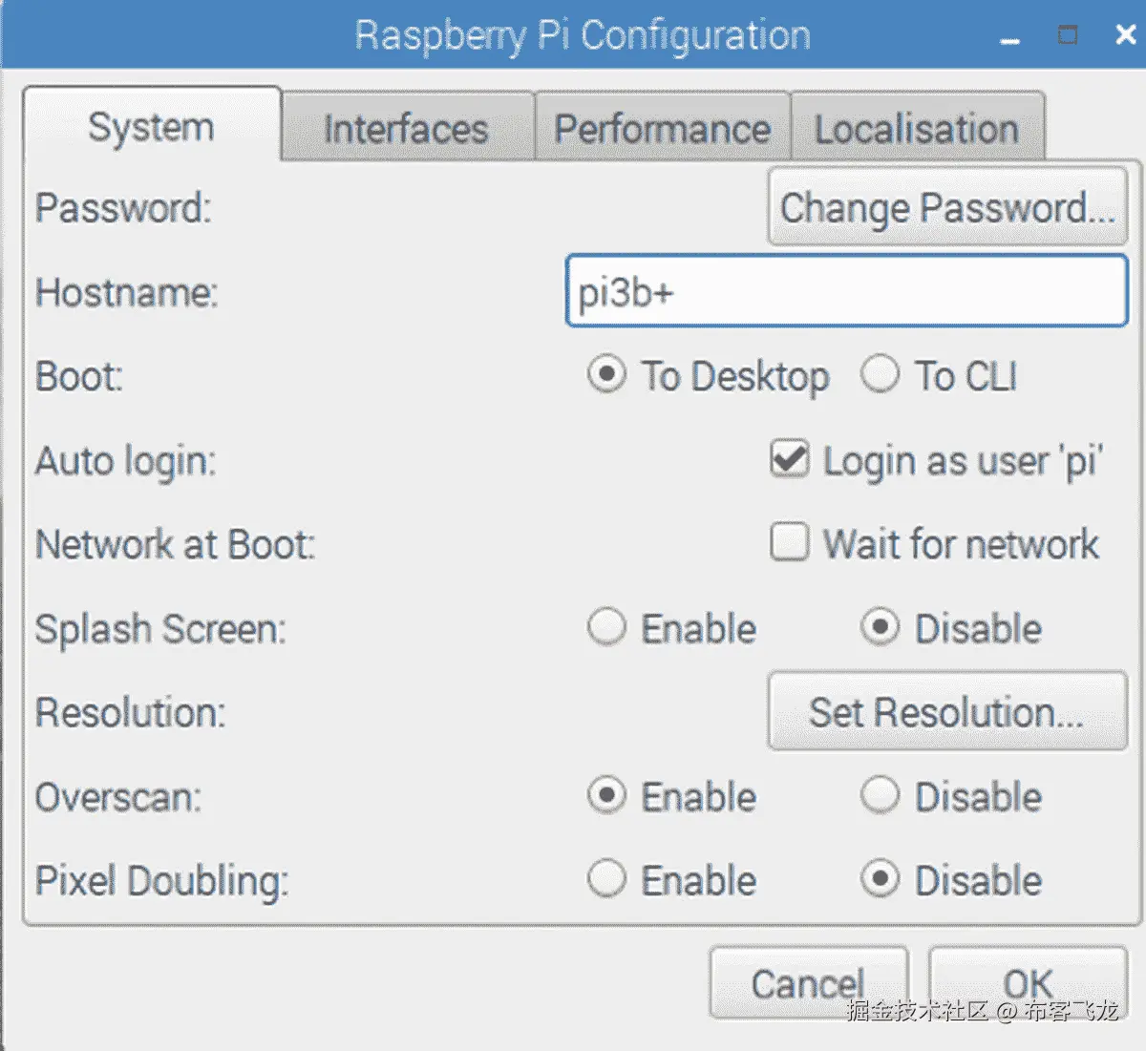
Task: Click the Pixel Doubling: label
Action: click(162, 880)
